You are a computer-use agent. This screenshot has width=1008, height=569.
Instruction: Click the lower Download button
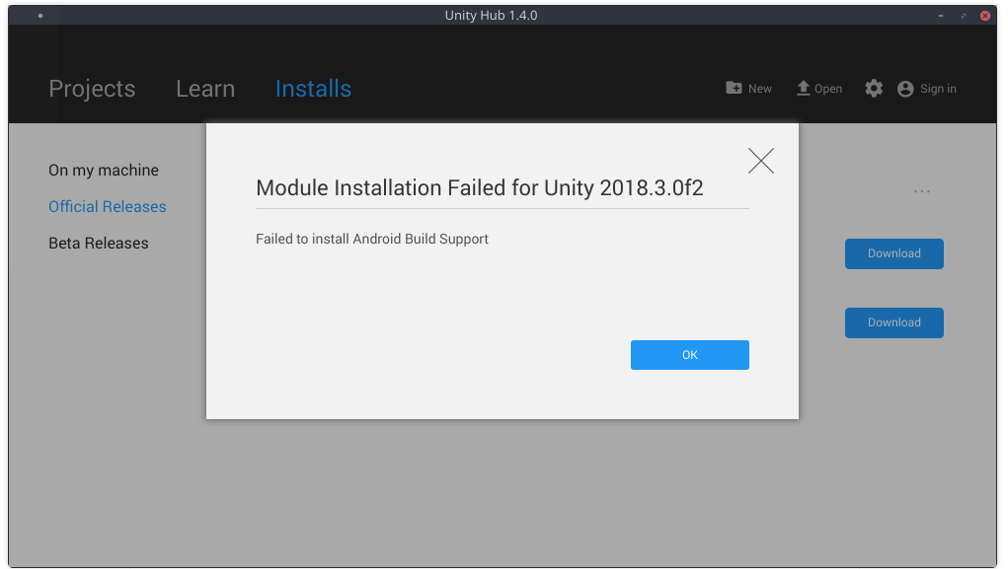pos(892,322)
